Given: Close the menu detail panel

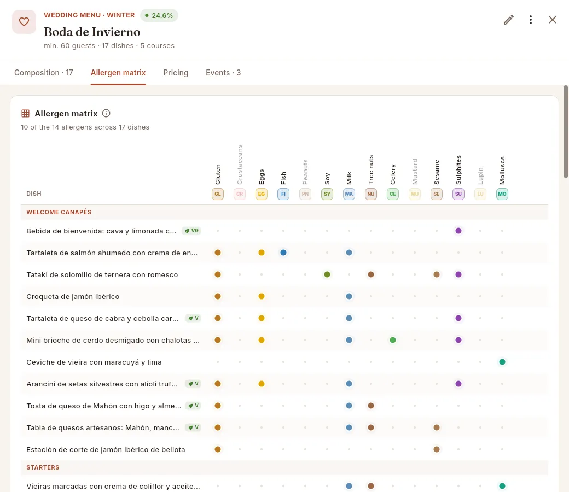Looking at the screenshot, I should tap(552, 20).
